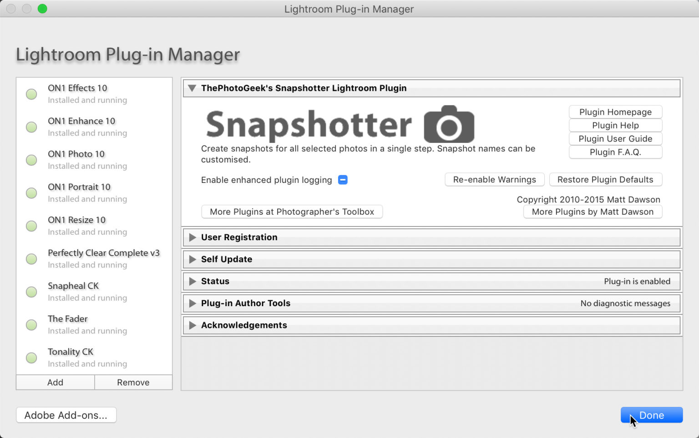Click Done to close the manager

point(651,415)
